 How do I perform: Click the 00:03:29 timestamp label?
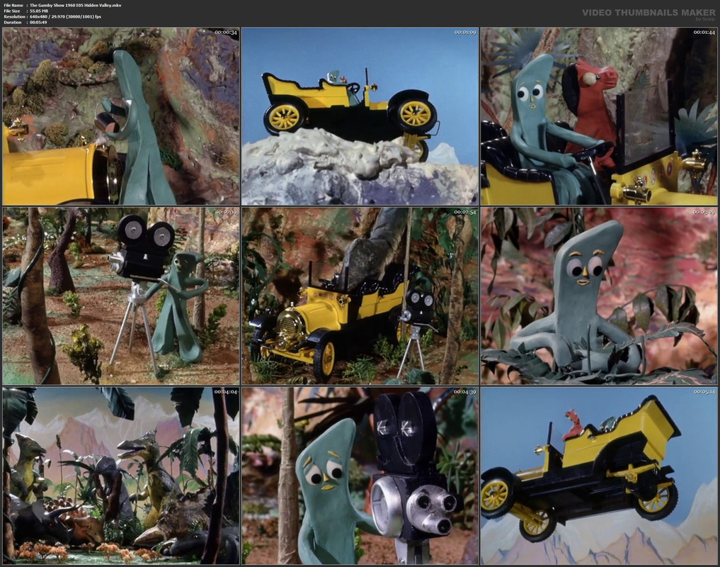click(704, 212)
